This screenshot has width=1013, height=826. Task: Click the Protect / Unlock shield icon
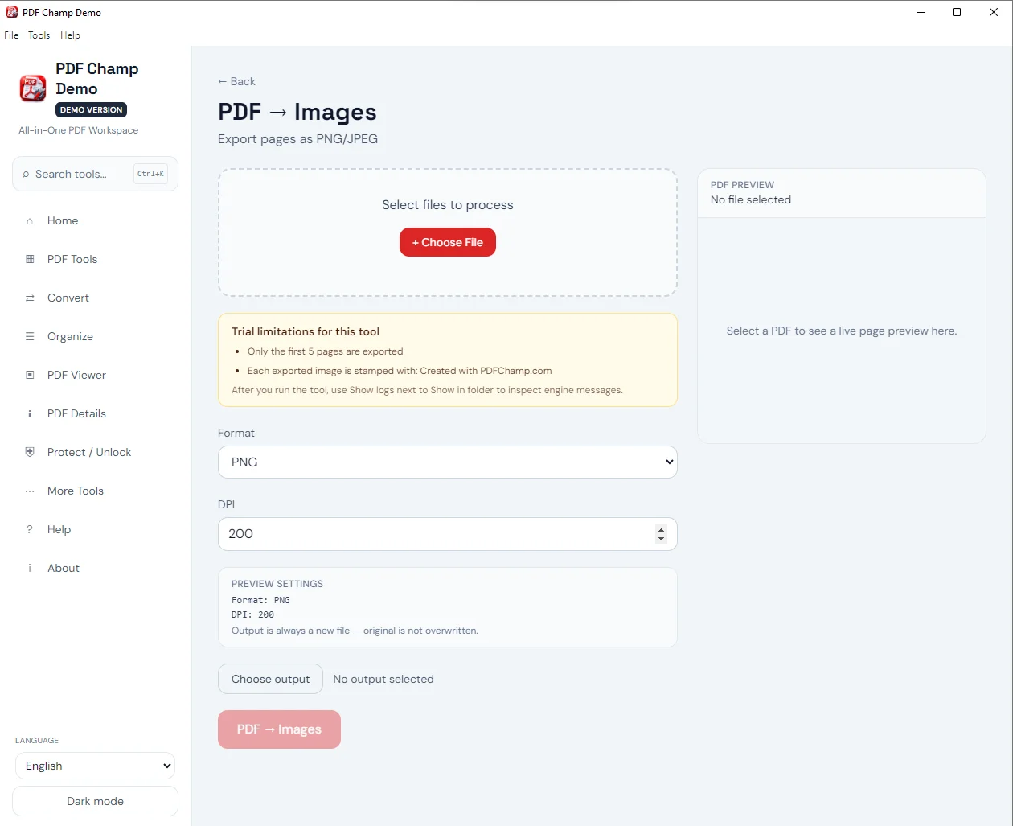tap(30, 452)
